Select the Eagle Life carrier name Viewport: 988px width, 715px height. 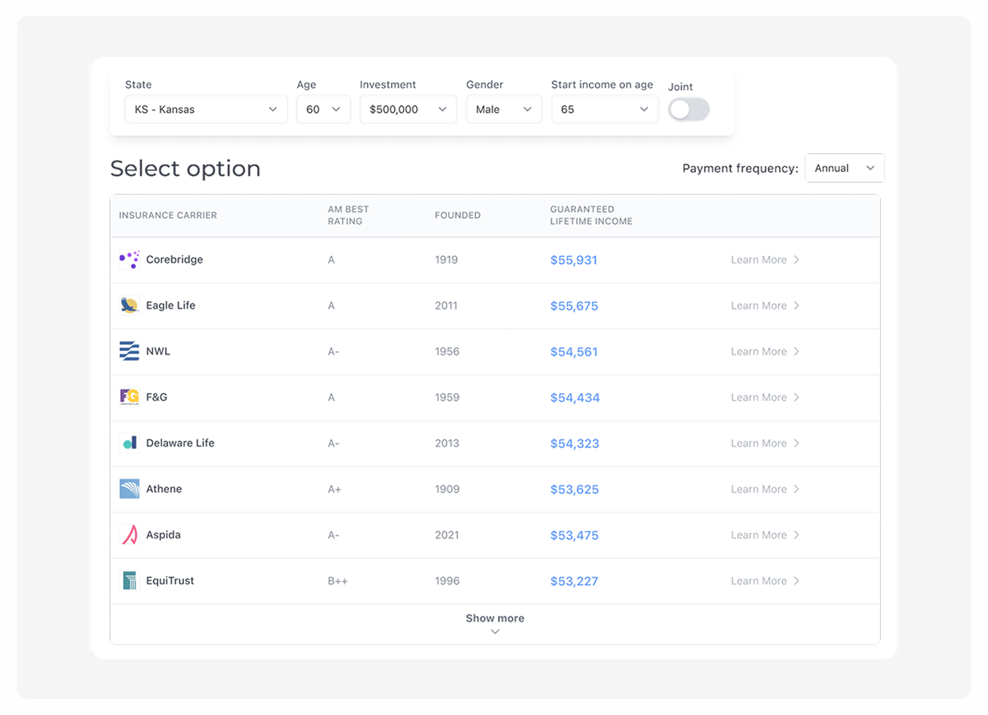pyautogui.click(x=170, y=305)
